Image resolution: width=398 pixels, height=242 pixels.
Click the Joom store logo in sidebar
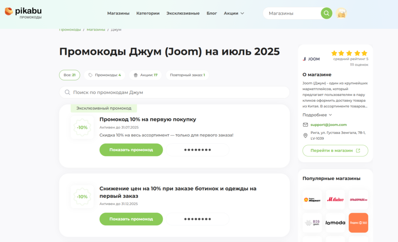click(x=311, y=59)
